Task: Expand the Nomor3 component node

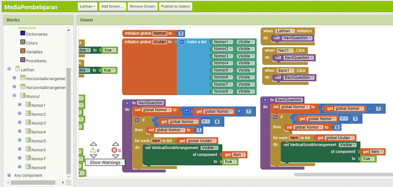Action: point(20,123)
